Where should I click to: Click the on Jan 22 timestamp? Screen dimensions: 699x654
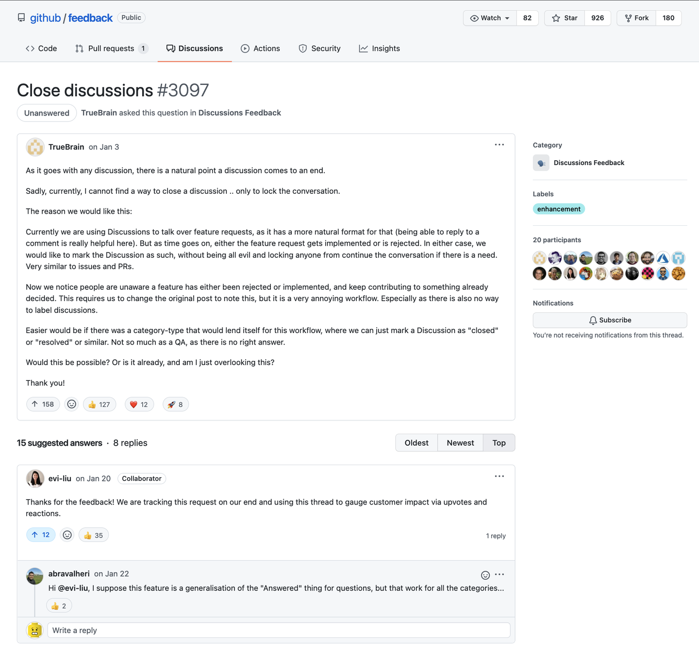[112, 574]
